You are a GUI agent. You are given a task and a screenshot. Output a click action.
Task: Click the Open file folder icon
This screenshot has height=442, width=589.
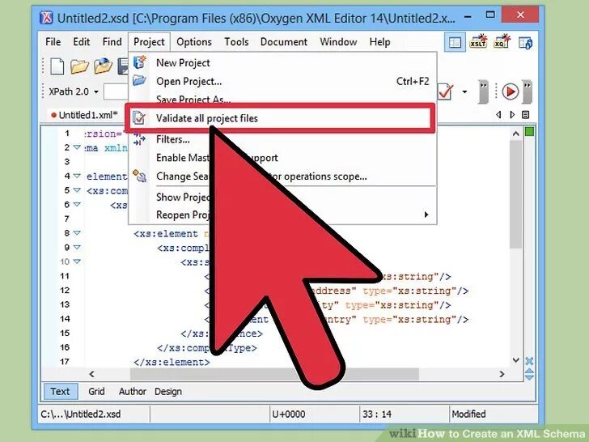coord(79,67)
